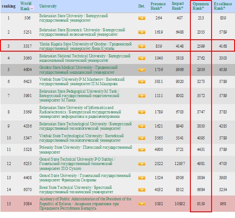Open Brest State Technical University link
235x218 pixels.
point(76,190)
